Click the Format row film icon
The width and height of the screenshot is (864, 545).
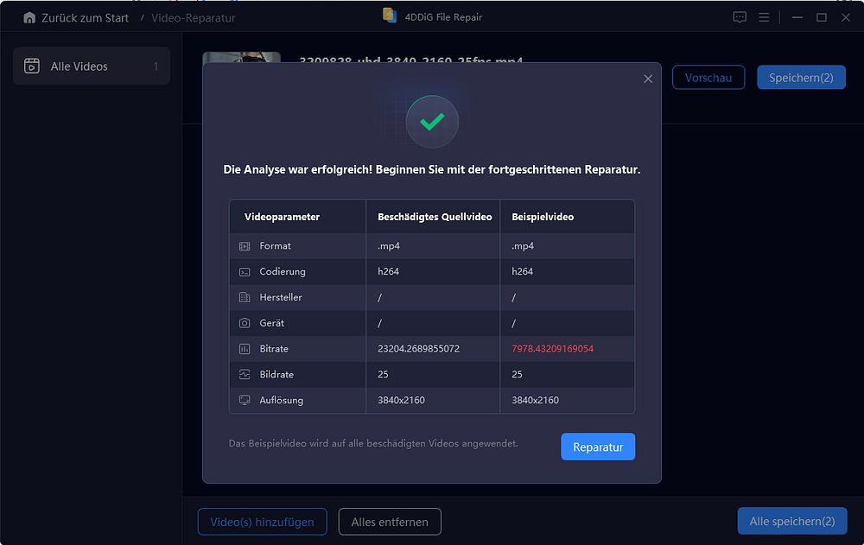(245, 246)
